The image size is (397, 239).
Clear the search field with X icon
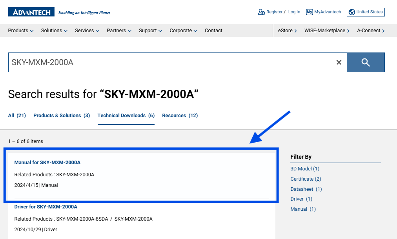(x=339, y=62)
